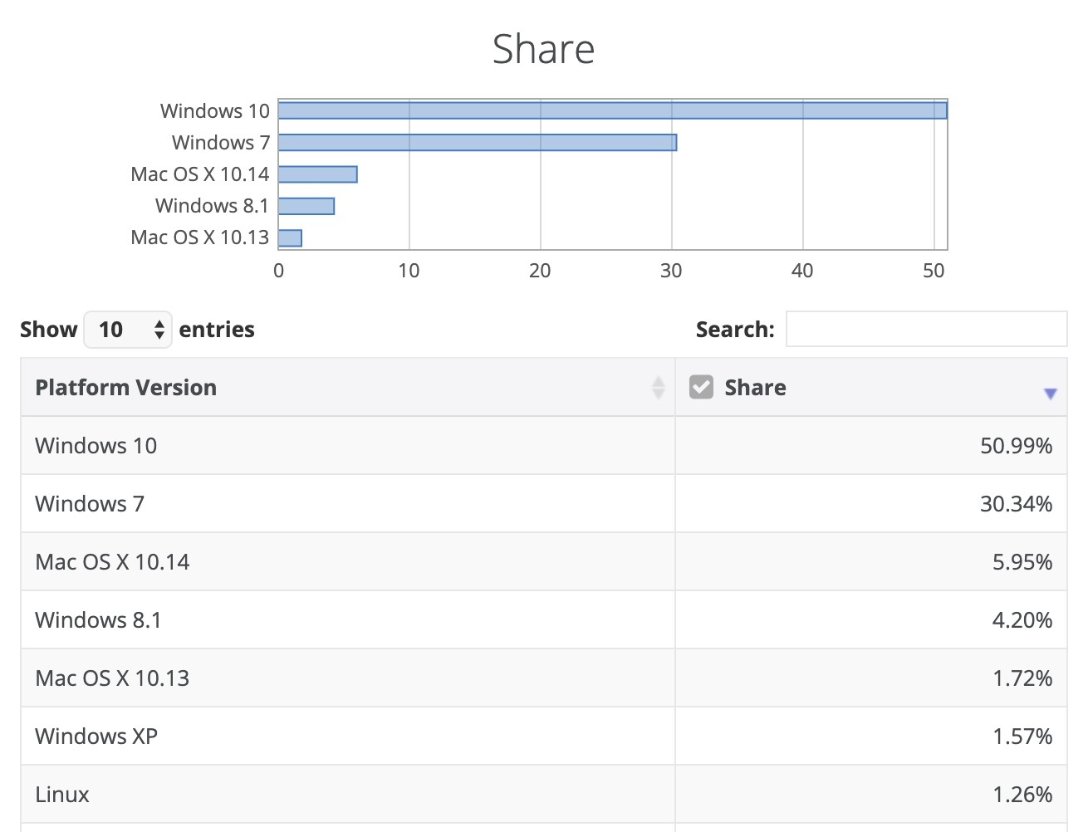Image resolution: width=1088 pixels, height=832 pixels.
Task: Select the Mac OS X 10.14 chart bar
Action: point(318,174)
